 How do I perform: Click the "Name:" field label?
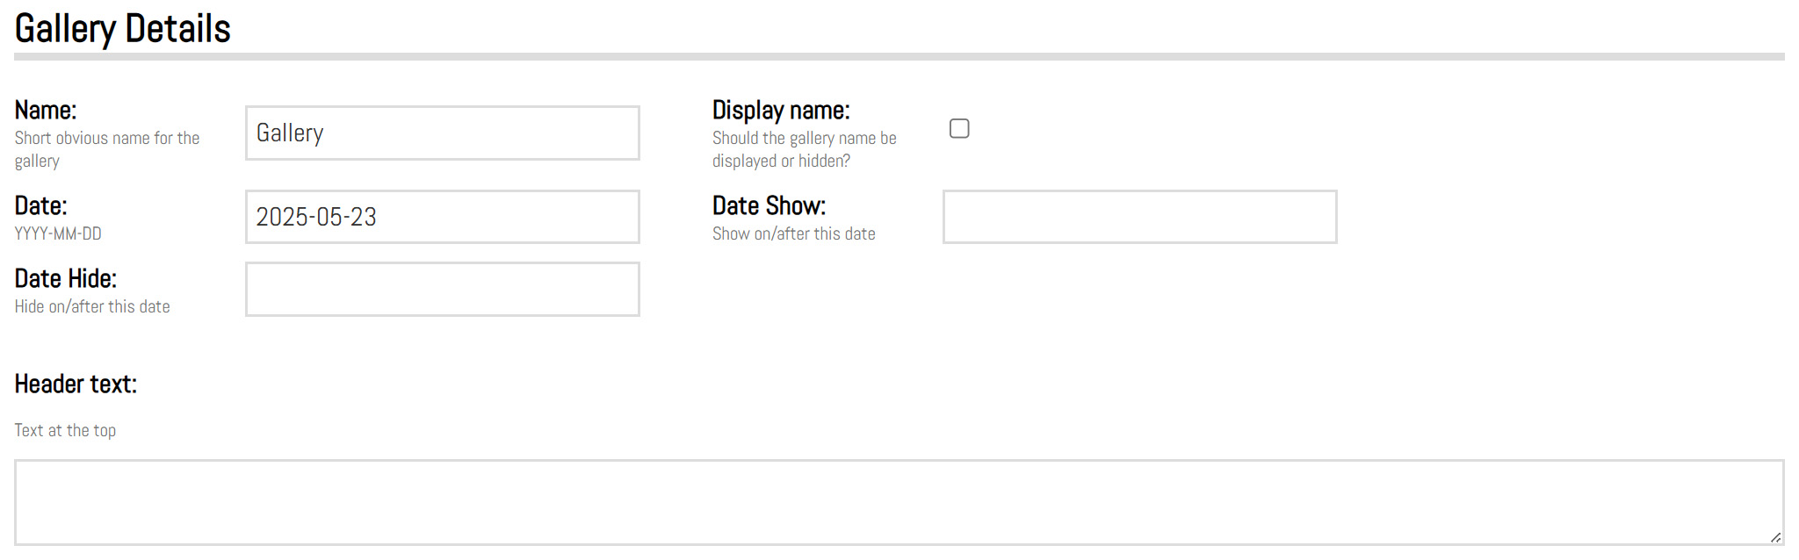[46, 111]
